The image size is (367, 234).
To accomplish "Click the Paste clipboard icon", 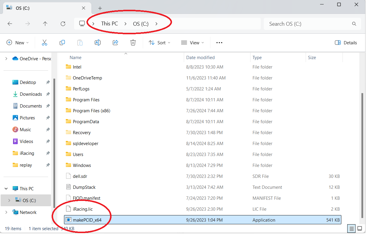I will 80,43.
